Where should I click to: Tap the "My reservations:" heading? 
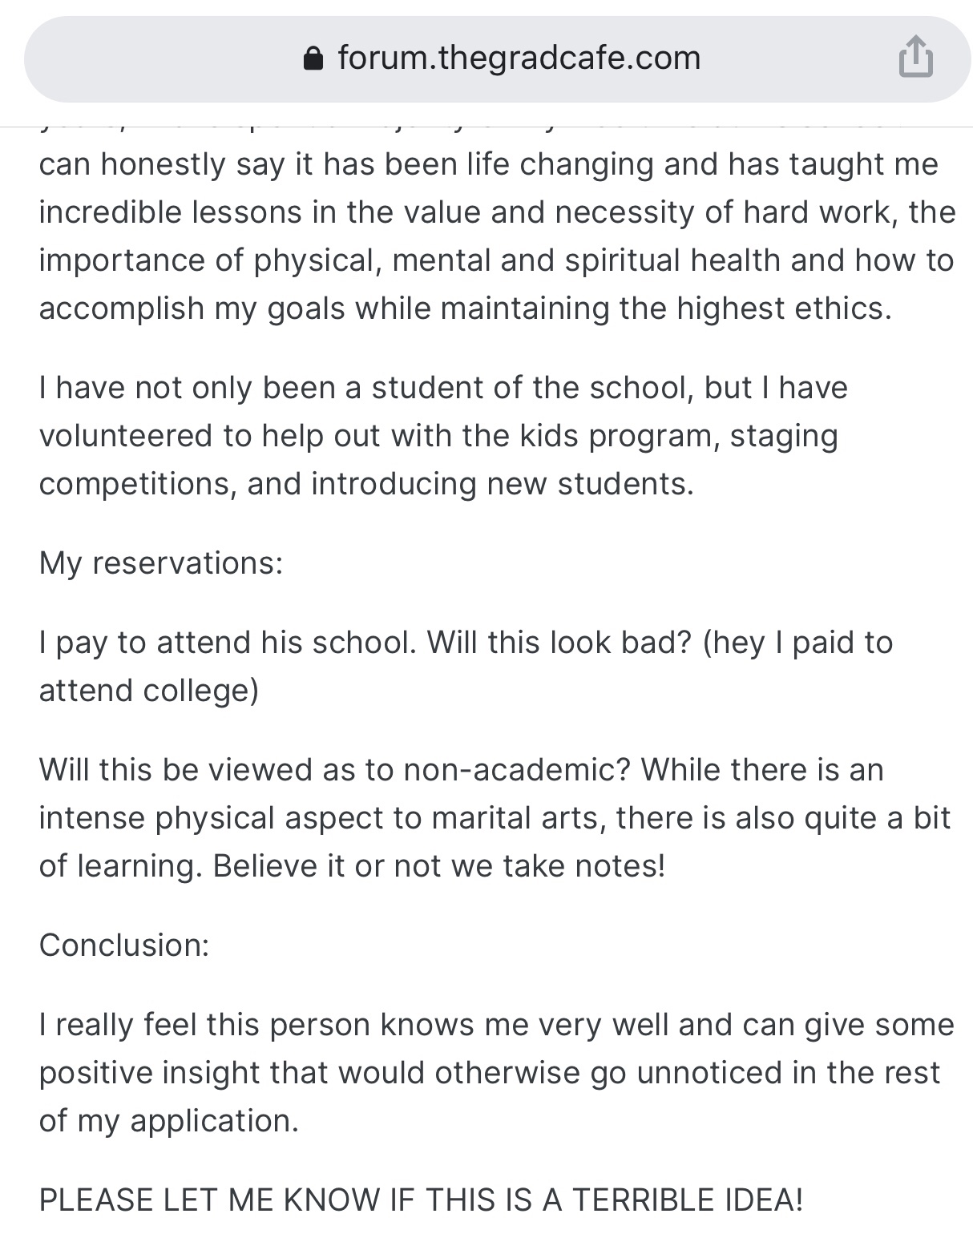coord(160,562)
